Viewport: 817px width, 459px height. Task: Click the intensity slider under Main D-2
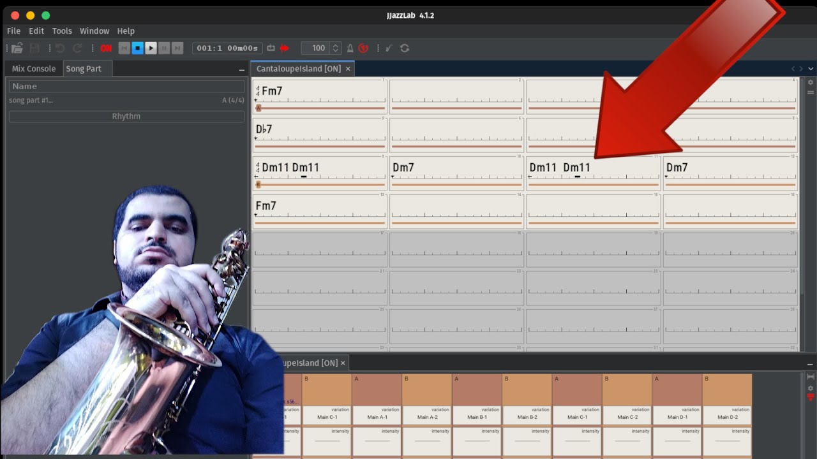(727, 441)
